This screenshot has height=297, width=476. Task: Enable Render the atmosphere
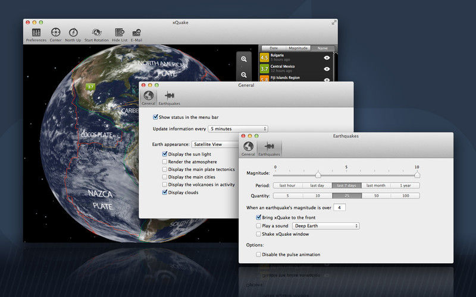165,162
